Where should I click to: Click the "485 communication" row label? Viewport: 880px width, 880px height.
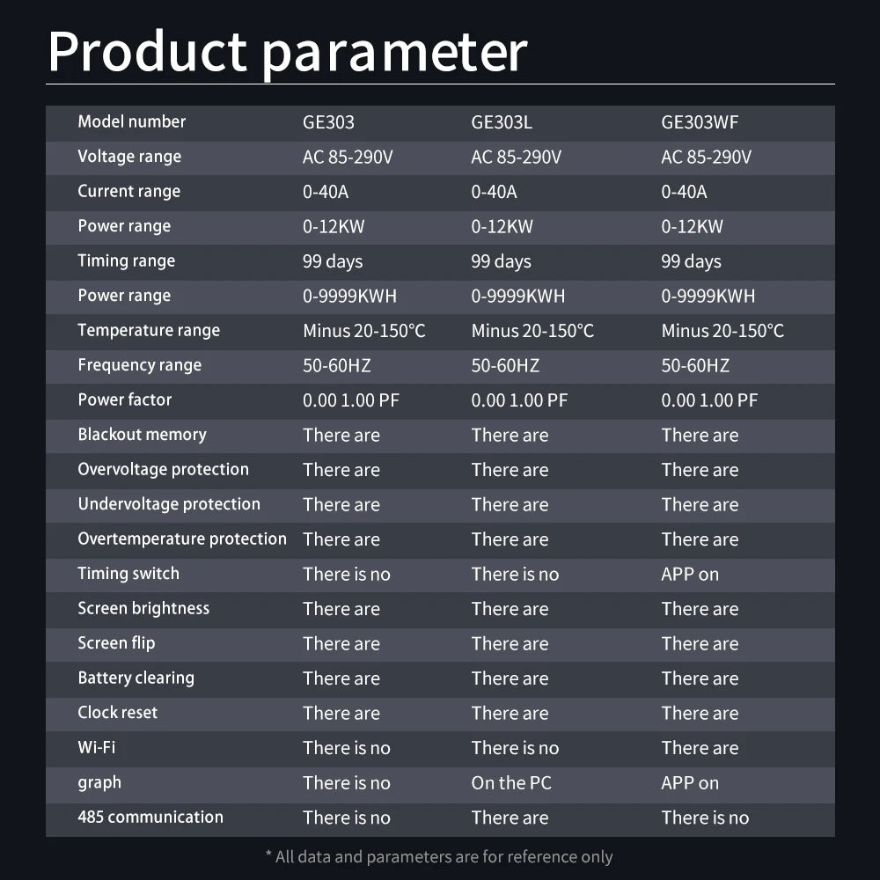click(150, 817)
